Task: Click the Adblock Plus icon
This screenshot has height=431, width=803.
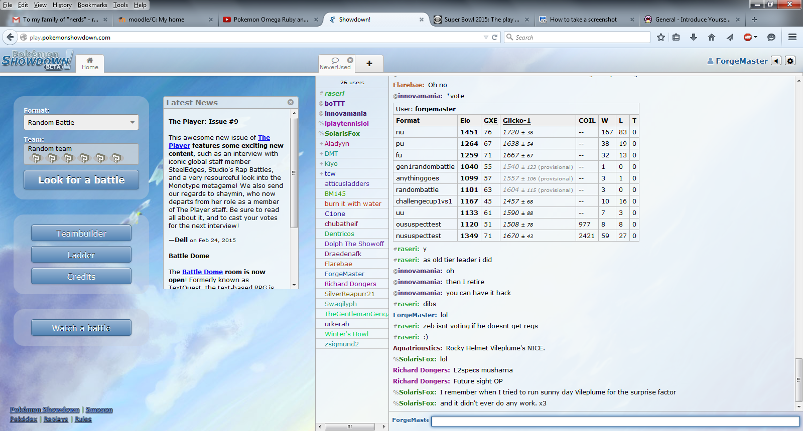Action: pos(748,37)
